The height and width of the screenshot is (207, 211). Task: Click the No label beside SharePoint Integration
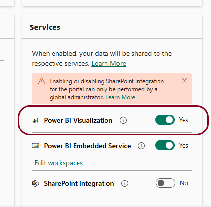pyautogui.click(x=184, y=183)
